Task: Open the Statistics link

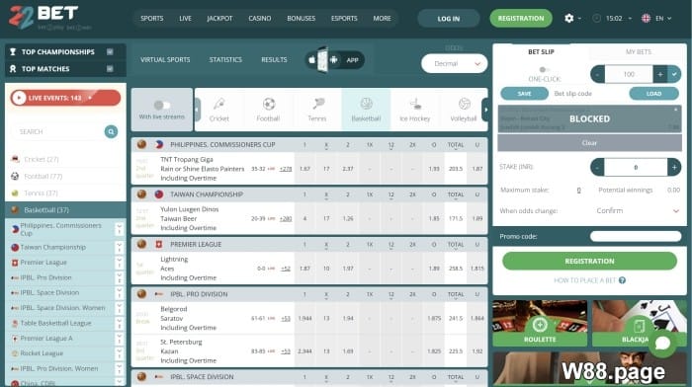Action: (225, 60)
